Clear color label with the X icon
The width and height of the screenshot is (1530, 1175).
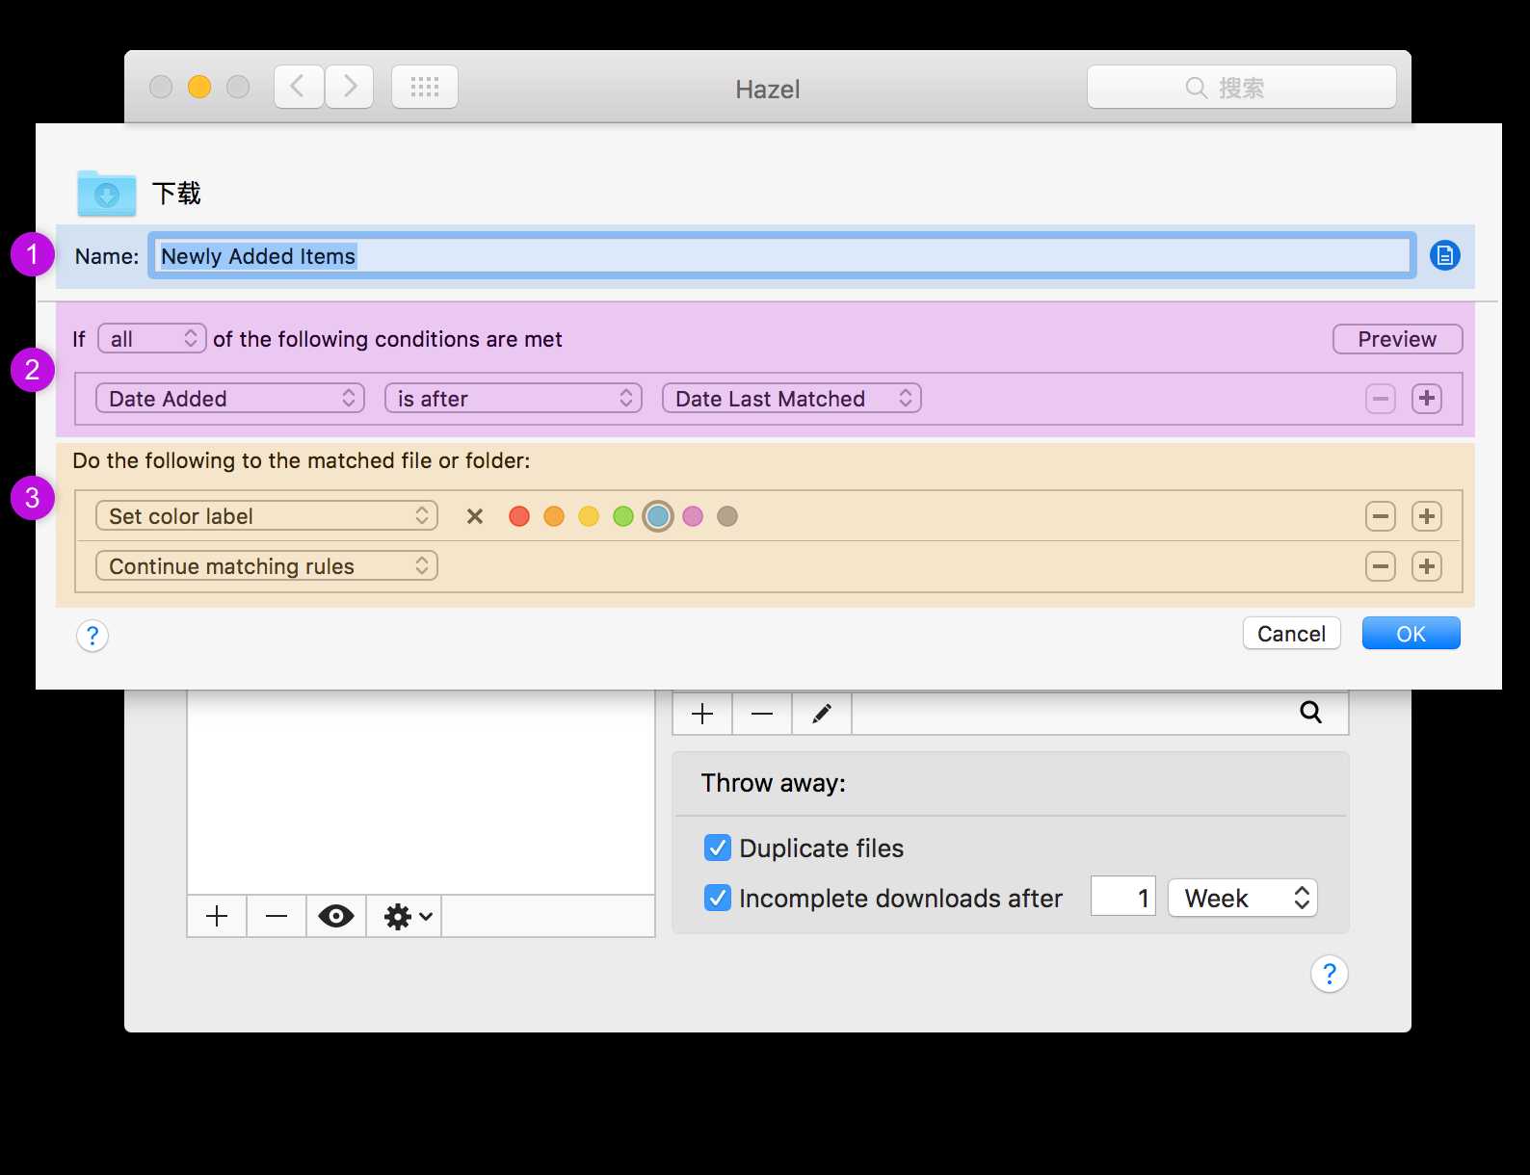[x=475, y=516]
